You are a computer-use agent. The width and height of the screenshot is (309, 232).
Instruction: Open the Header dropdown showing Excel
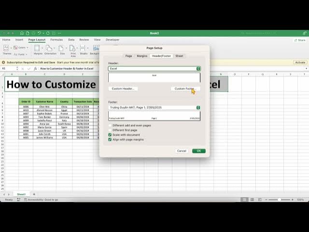tap(154, 69)
